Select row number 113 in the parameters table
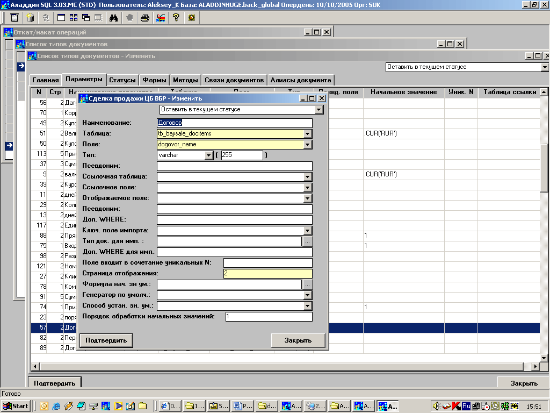The height and width of the screenshot is (413, 550). click(285, 154)
